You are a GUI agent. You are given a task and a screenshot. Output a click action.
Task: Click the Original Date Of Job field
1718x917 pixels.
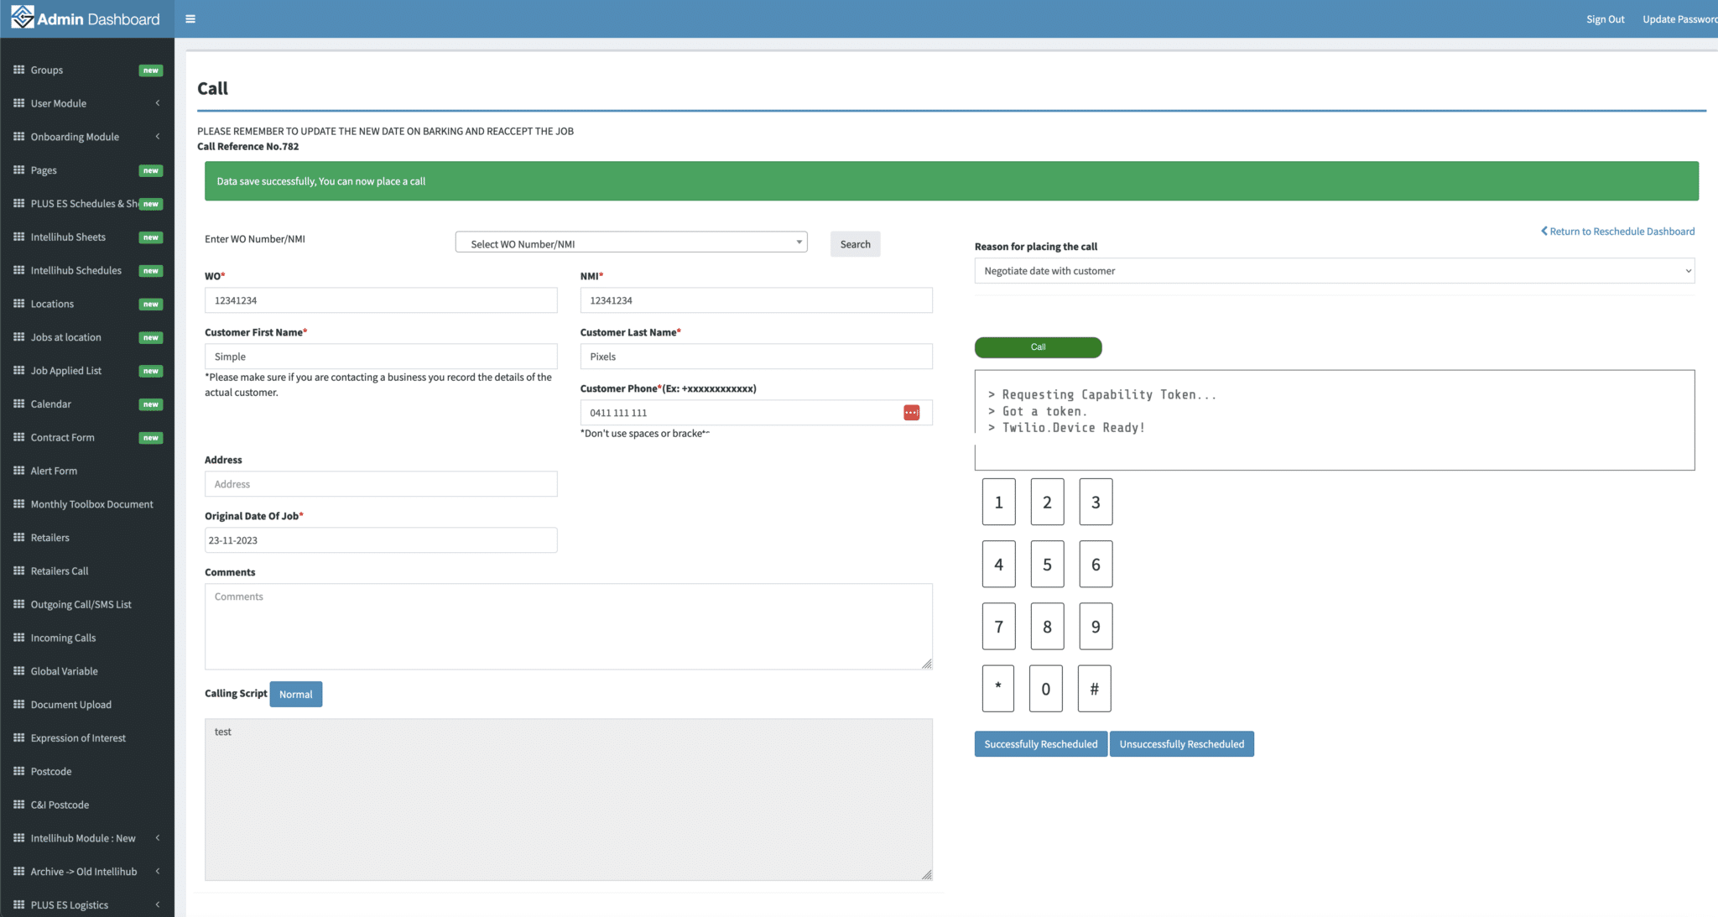381,540
